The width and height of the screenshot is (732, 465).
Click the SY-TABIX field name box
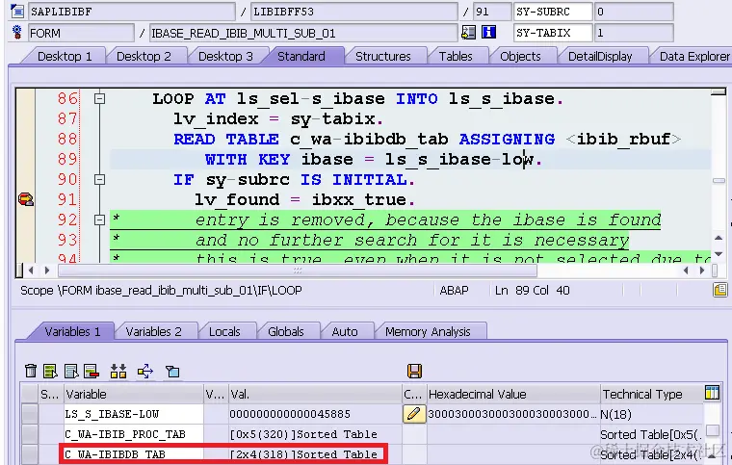[x=553, y=33]
